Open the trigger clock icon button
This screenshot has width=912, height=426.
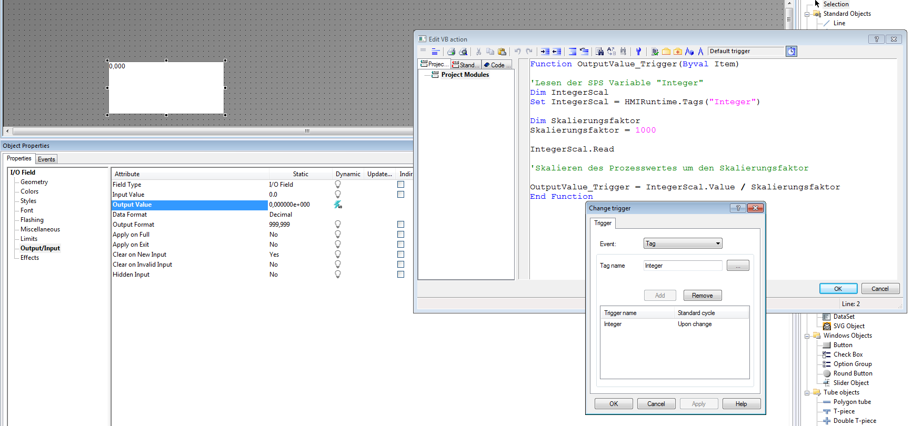[791, 51]
